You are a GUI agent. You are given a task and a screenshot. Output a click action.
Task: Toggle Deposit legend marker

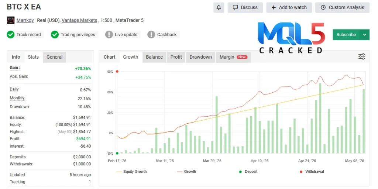click(x=248, y=172)
